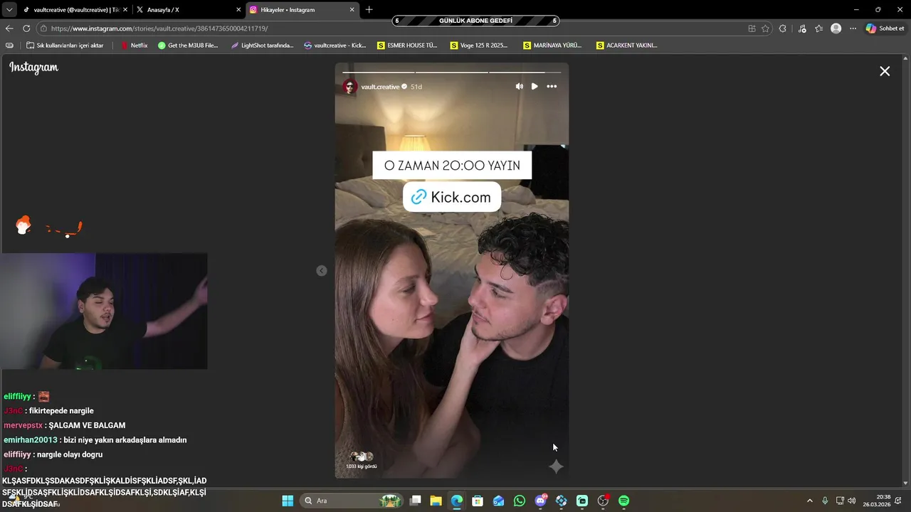Click the sparkle icon at story bottom
Viewport: 911px width, 512px height.
coord(556,466)
